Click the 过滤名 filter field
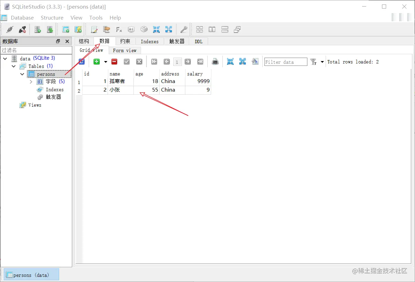The image size is (415, 282). [36, 50]
